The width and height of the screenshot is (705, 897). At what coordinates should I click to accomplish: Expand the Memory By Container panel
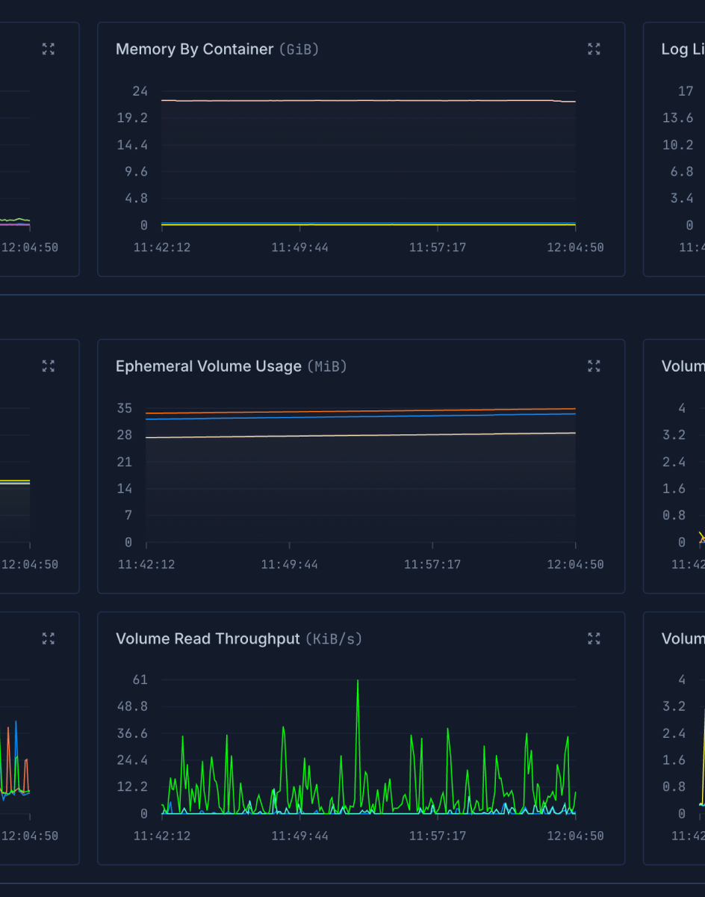(594, 49)
